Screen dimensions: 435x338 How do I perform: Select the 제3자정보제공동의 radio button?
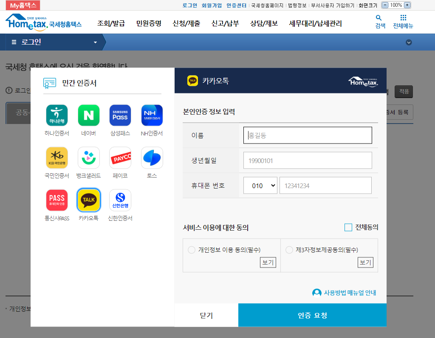pyautogui.click(x=289, y=250)
